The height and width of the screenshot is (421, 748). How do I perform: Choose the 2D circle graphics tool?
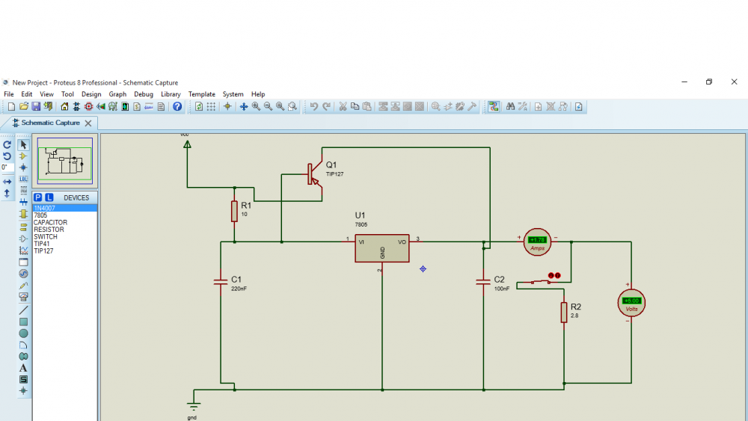[x=23, y=334]
